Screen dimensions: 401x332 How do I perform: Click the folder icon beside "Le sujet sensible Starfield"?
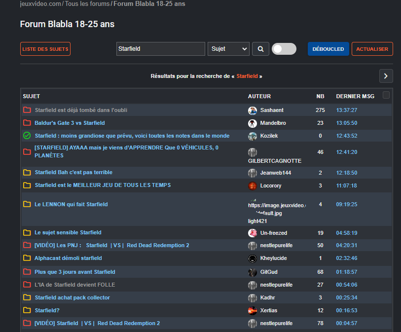click(27, 232)
